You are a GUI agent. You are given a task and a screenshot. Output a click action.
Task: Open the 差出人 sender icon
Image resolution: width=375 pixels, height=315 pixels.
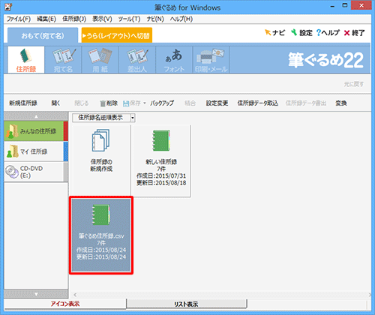click(x=137, y=60)
